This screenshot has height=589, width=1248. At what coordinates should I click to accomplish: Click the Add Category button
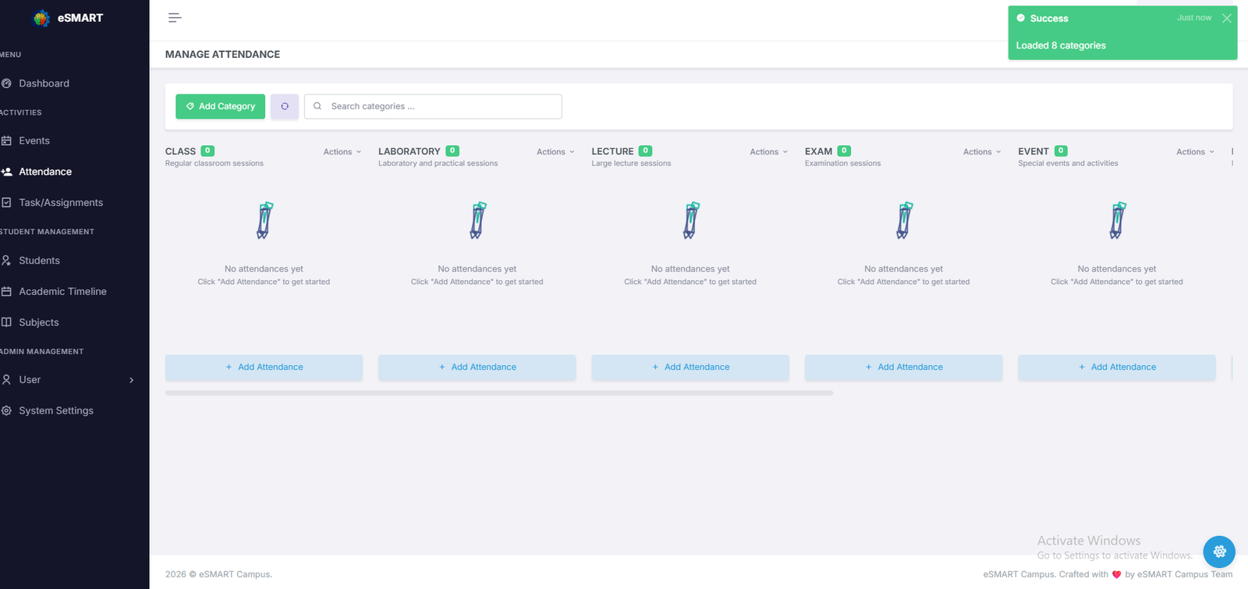[x=220, y=106]
